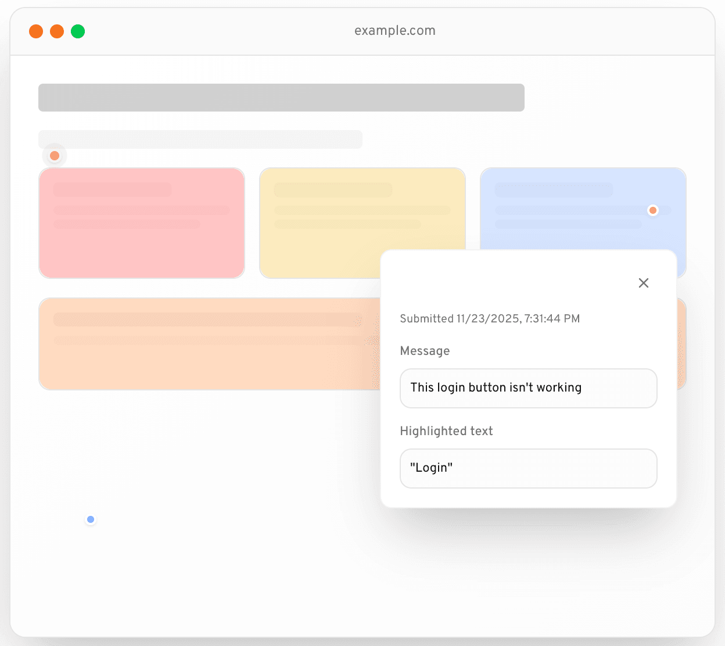Click the "Message" label
The image size is (725, 646).
(425, 351)
